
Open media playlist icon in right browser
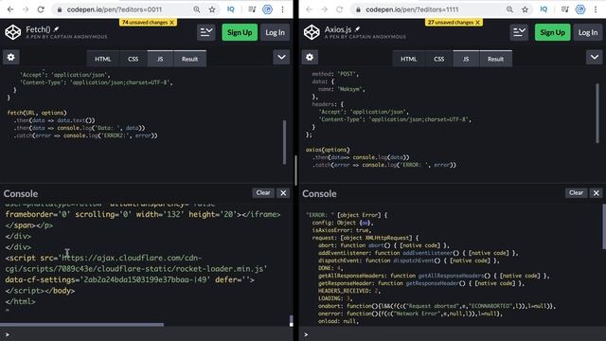(565, 9)
